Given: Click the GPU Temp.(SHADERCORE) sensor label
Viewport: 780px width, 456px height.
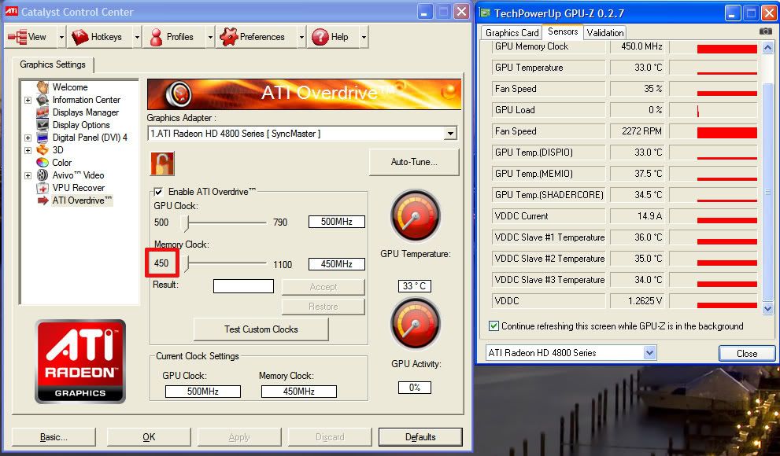Looking at the screenshot, I should [x=549, y=195].
